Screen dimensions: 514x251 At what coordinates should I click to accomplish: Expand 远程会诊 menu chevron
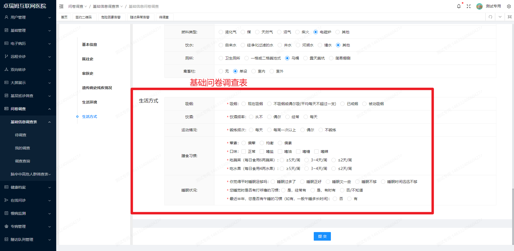tap(50, 57)
